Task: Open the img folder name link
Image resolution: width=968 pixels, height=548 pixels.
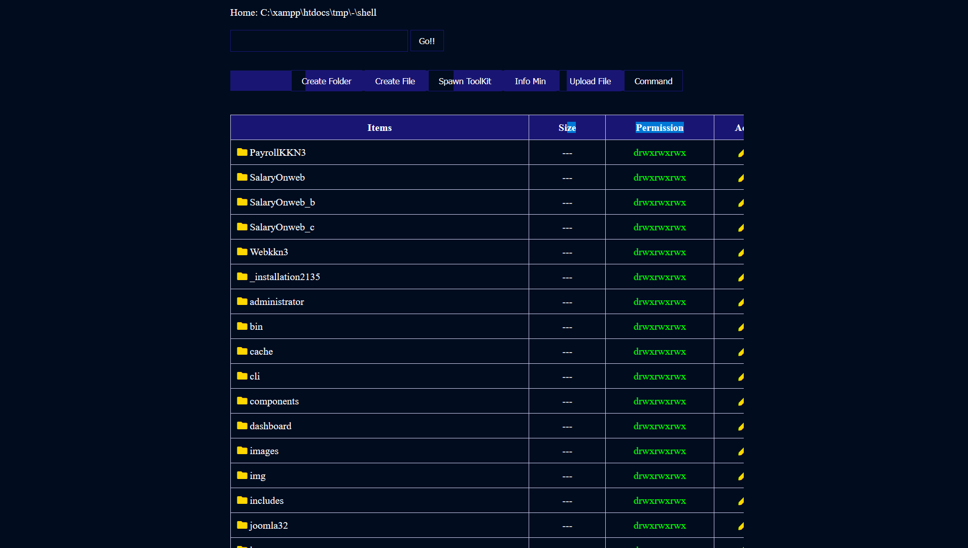Action: (258, 476)
